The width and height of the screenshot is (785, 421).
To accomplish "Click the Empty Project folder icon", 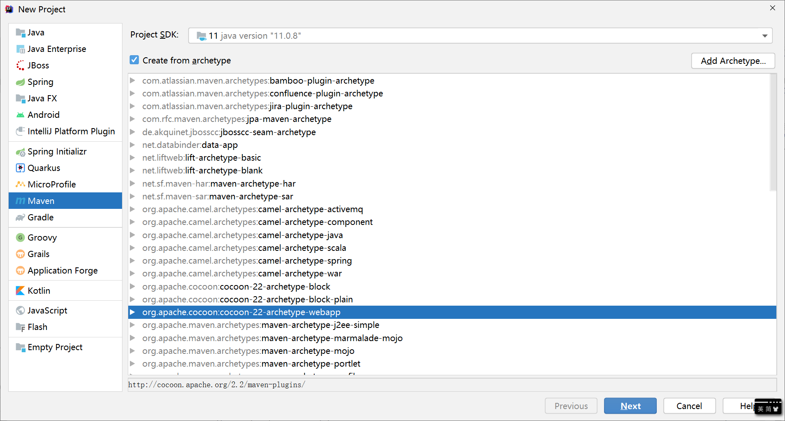I will [x=20, y=347].
